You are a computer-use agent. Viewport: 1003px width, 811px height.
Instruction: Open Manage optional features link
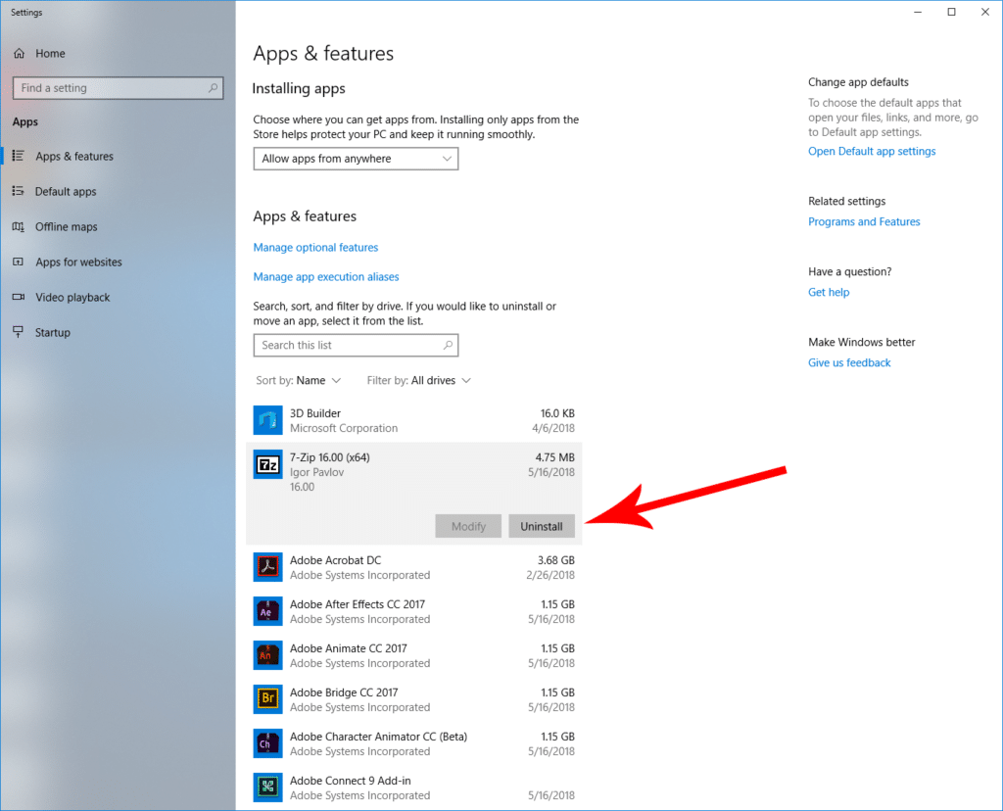point(315,248)
